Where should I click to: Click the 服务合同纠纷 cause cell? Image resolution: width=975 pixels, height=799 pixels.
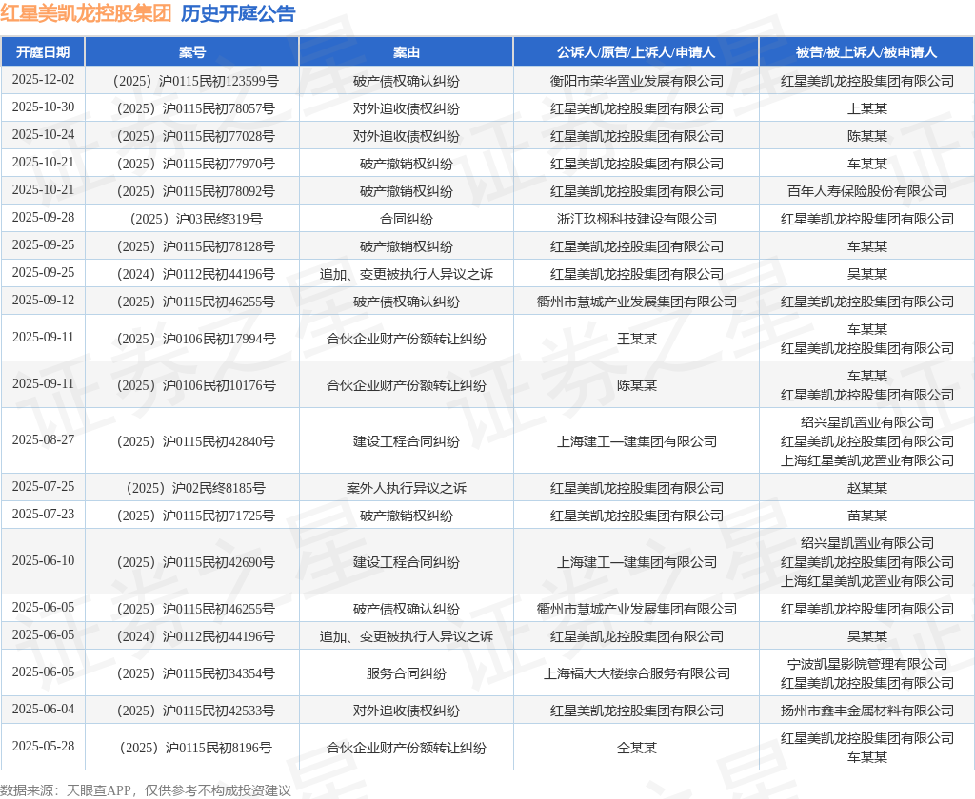[406, 673]
